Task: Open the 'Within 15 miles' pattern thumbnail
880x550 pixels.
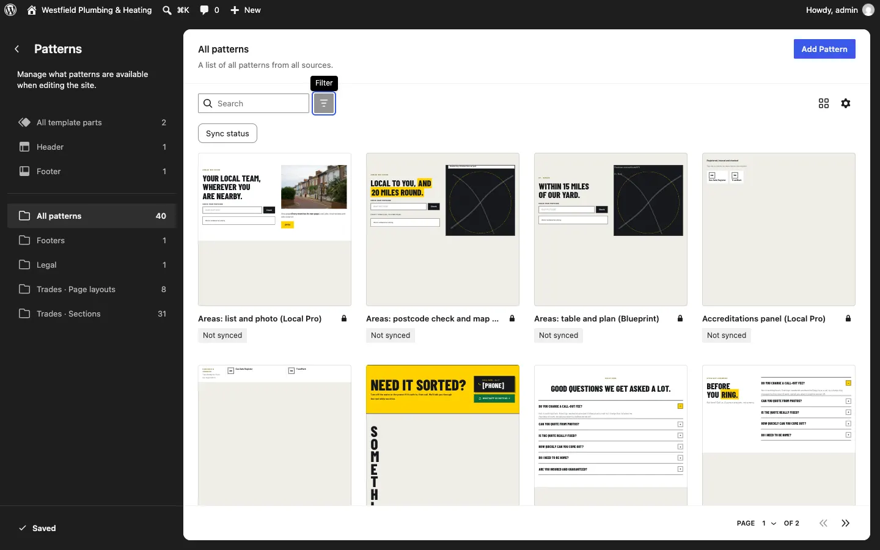Action: (x=610, y=229)
